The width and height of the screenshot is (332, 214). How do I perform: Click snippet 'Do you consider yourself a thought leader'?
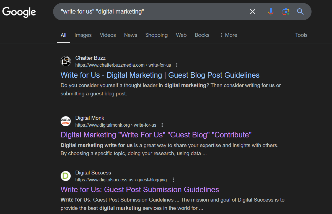click(x=171, y=90)
